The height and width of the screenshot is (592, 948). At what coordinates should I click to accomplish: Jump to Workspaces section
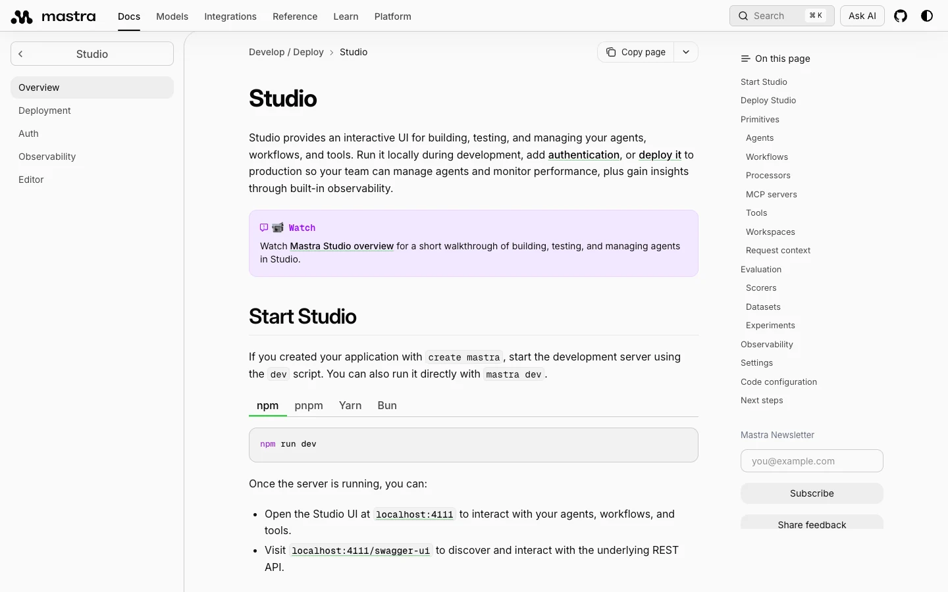[x=770, y=232]
